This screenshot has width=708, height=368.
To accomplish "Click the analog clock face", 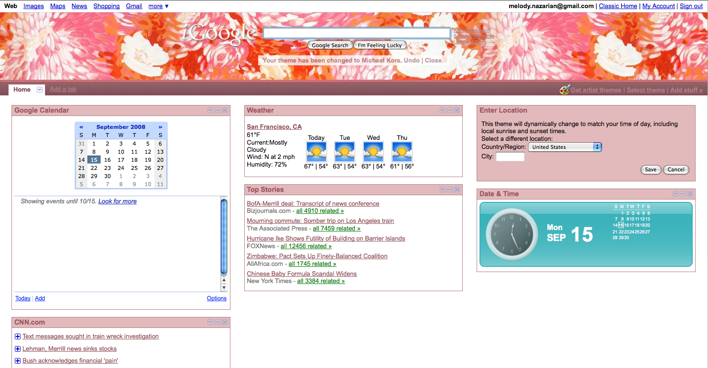I will coord(512,233).
